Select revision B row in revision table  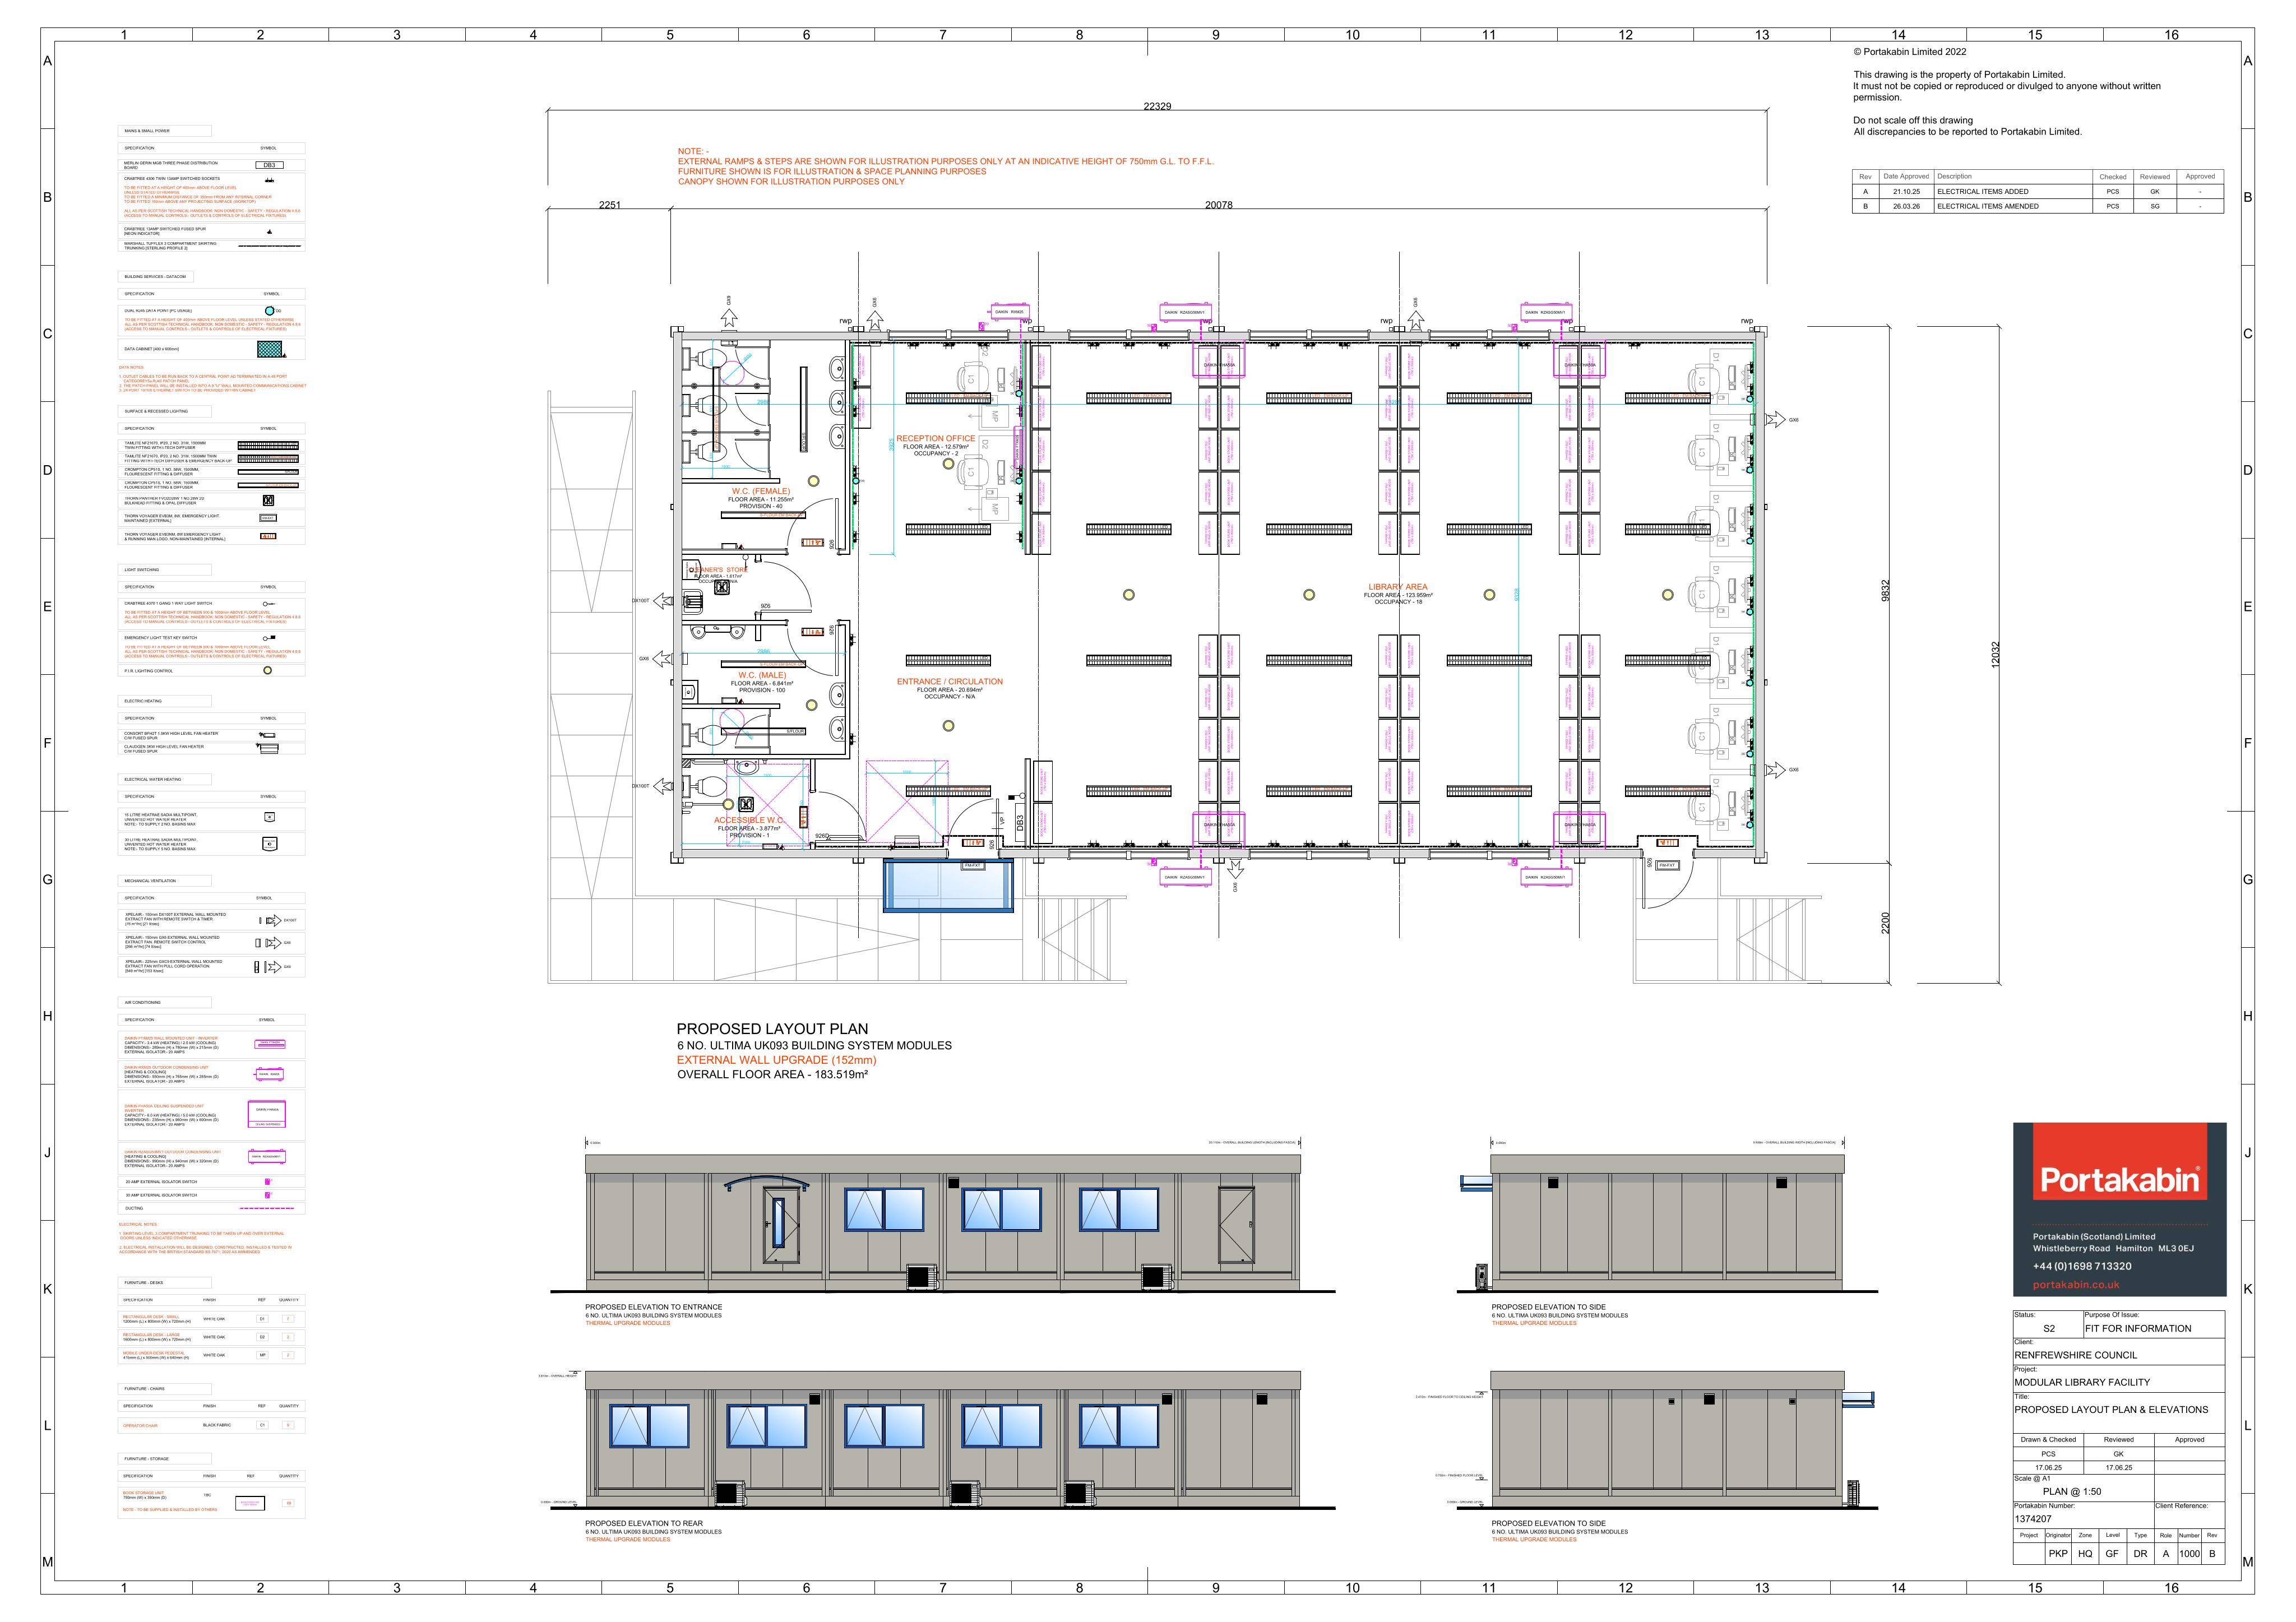(x=2038, y=206)
